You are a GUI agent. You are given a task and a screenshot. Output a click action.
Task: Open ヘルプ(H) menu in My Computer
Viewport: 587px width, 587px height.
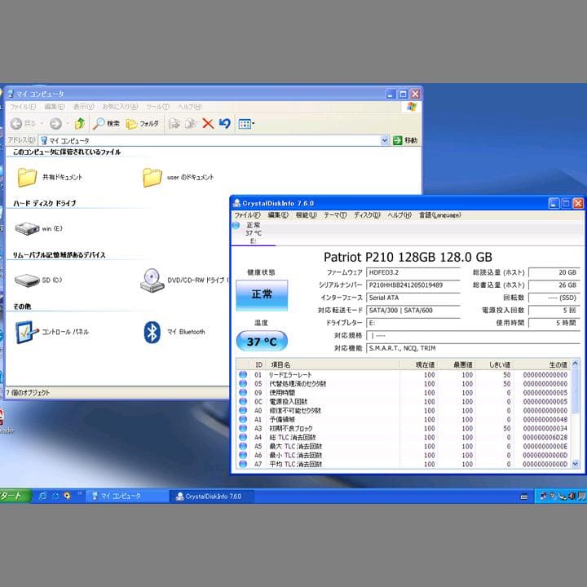[190, 107]
